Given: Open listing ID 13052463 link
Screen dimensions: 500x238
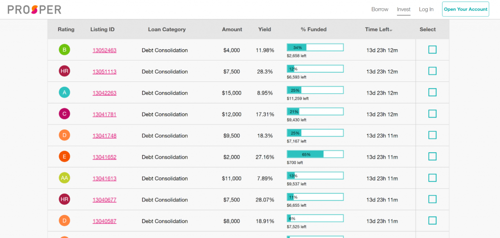Looking at the screenshot, I should 104,50.
